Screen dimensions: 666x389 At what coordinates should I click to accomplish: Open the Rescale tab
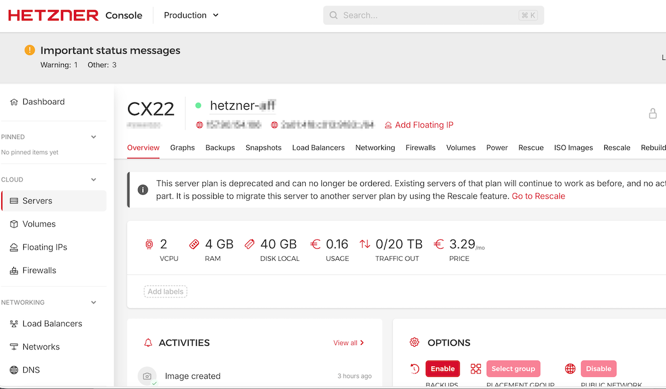[617, 148]
